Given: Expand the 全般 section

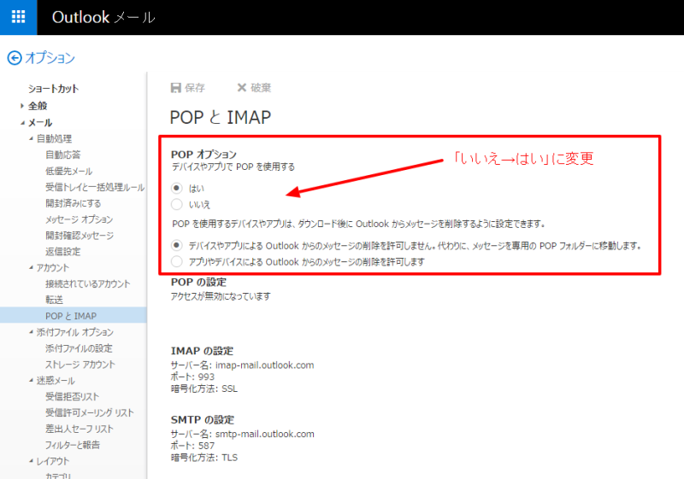Looking at the screenshot, I should 22,106.
